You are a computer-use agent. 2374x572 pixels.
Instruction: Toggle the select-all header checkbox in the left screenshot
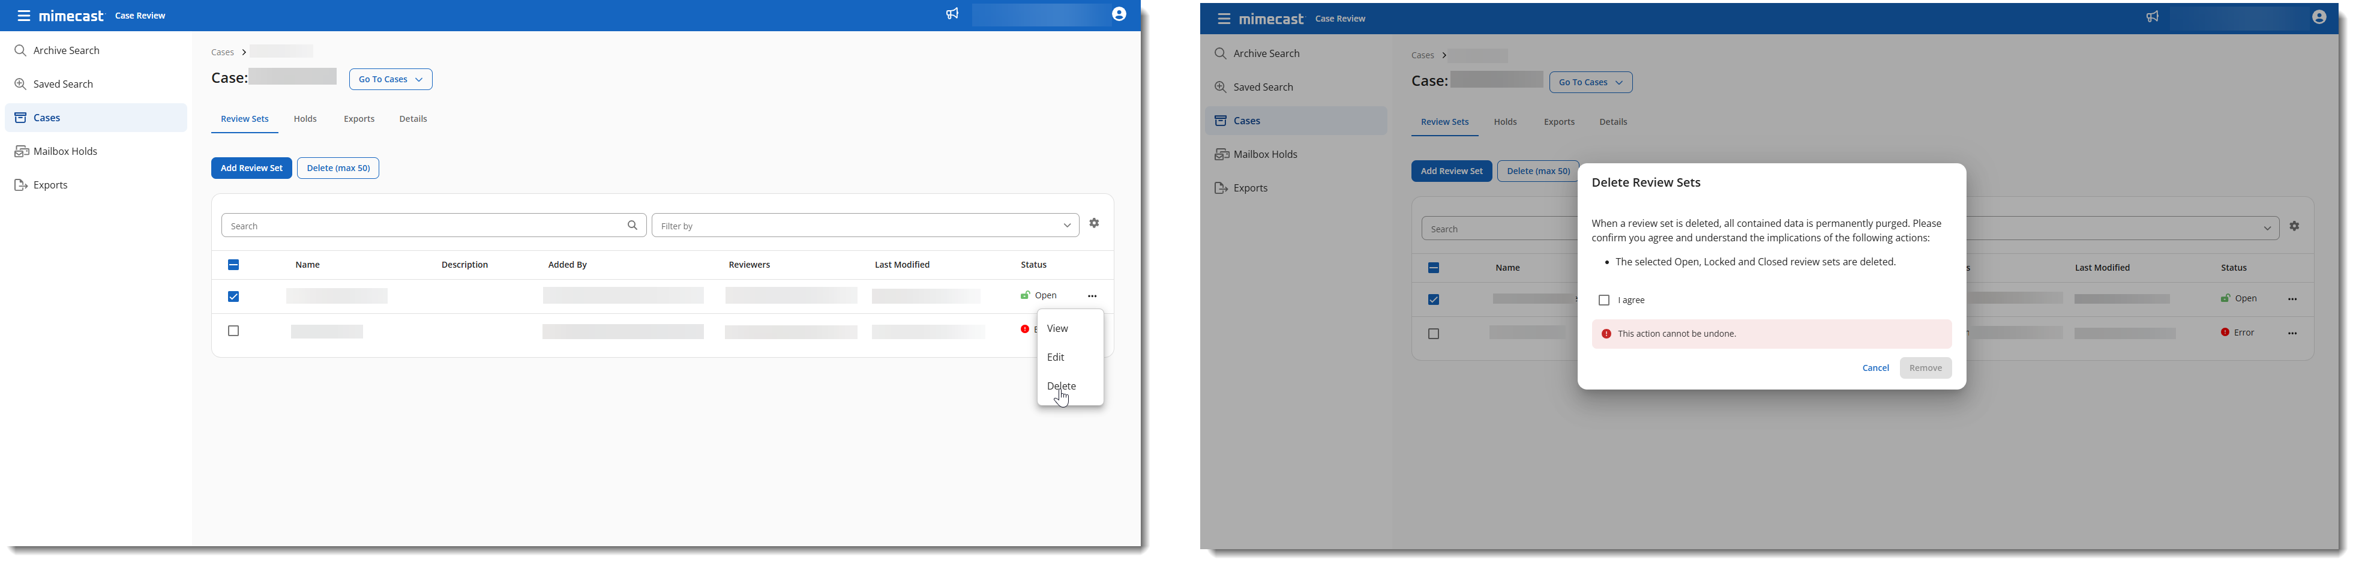[x=233, y=265]
